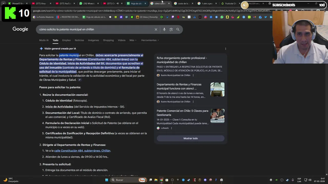Click the Todo results tab

click(55, 40)
